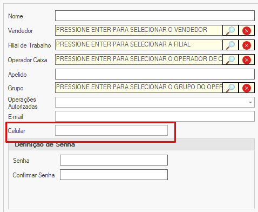Image resolution: width=258 pixels, height=212 pixels.
Task: Click the Filial de Trabalho text field
Action: coord(139,45)
